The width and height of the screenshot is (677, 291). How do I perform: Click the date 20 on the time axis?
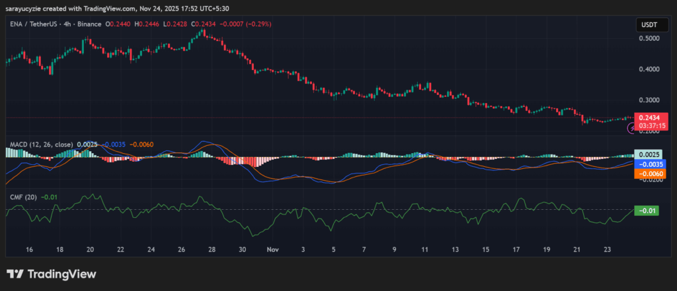coord(90,249)
